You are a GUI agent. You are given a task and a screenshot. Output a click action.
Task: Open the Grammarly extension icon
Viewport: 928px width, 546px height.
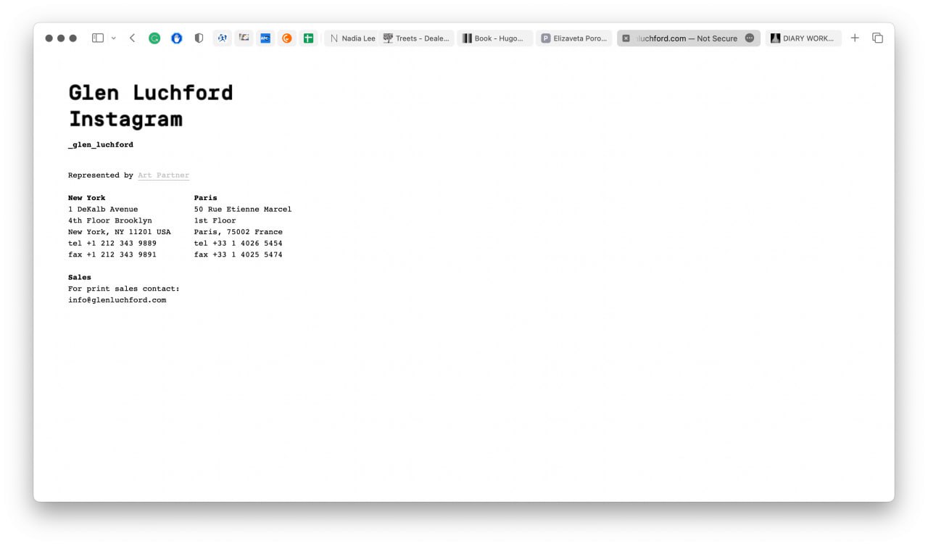point(154,38)
